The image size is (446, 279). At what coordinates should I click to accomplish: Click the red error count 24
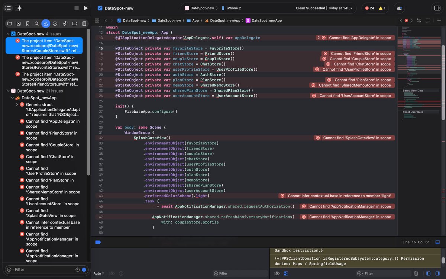coord(369,8)
